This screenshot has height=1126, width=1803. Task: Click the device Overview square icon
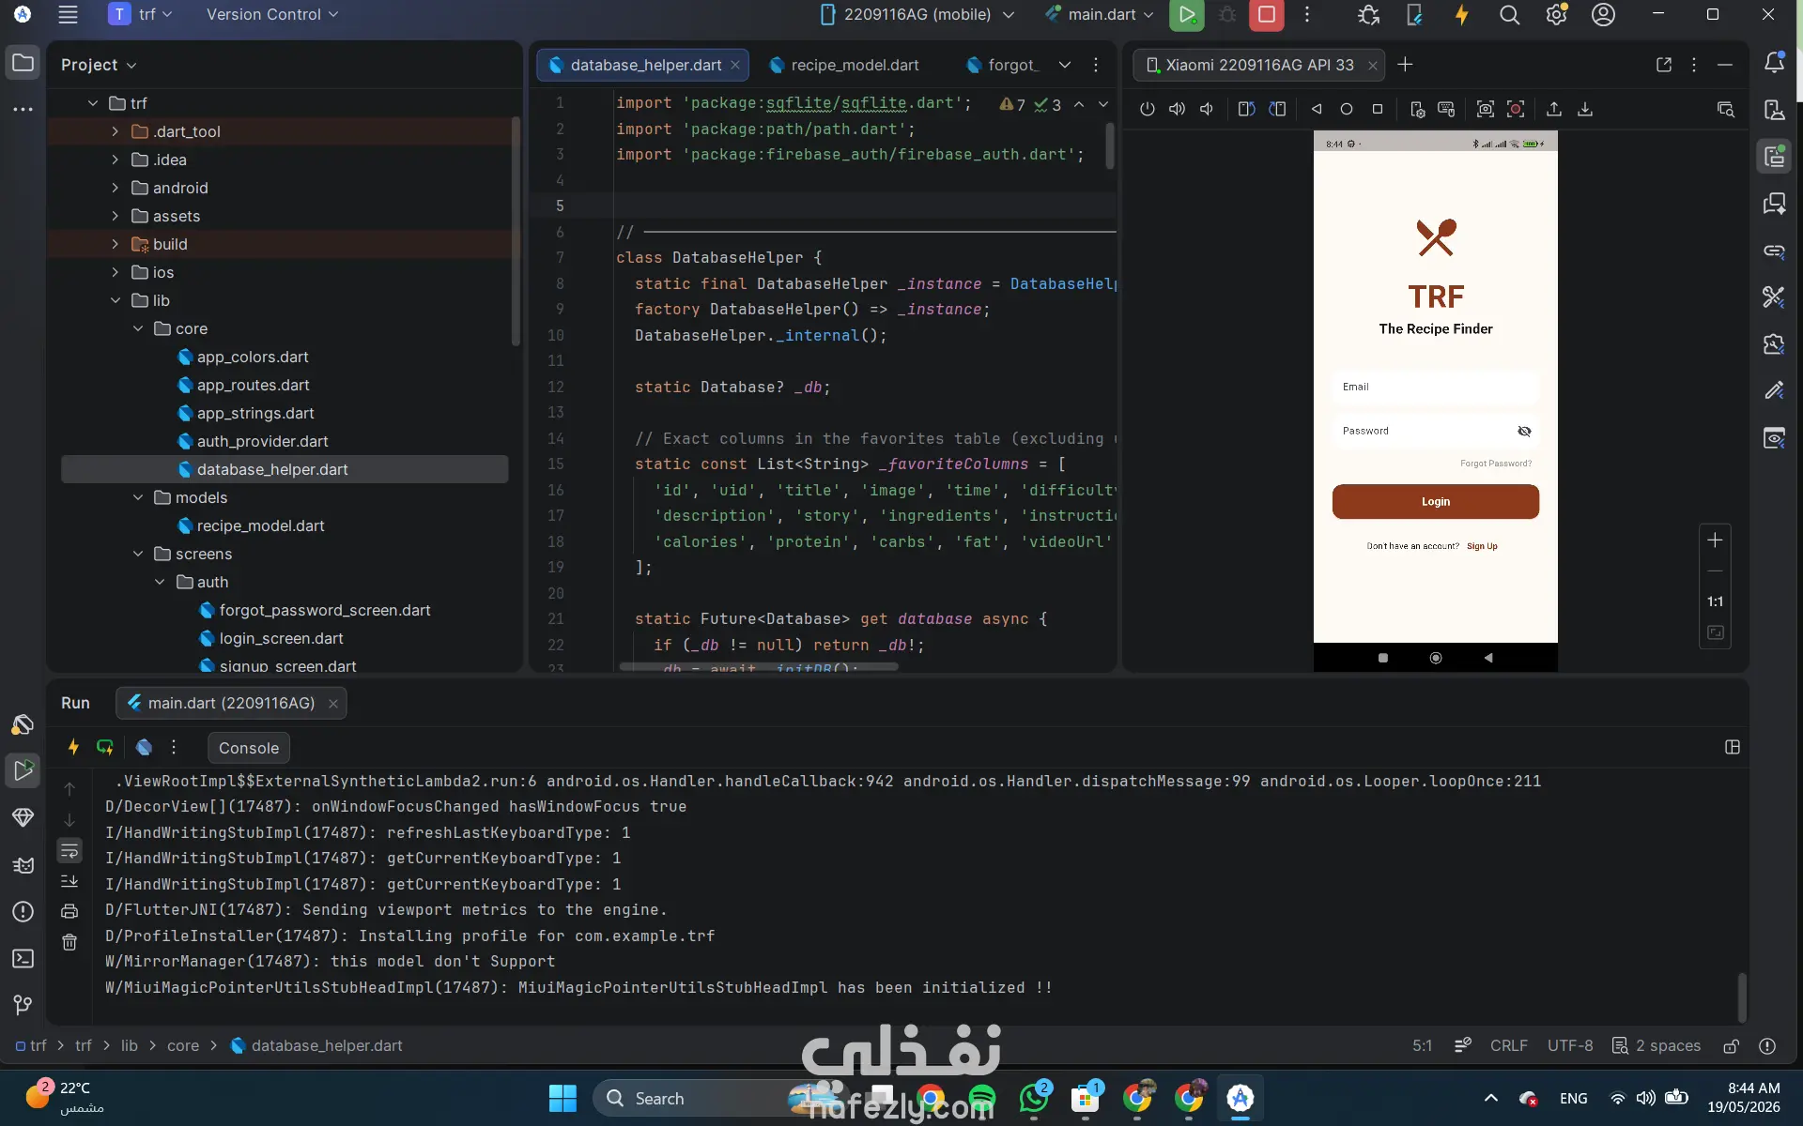pyautogui.click(x=1378, y=109)
